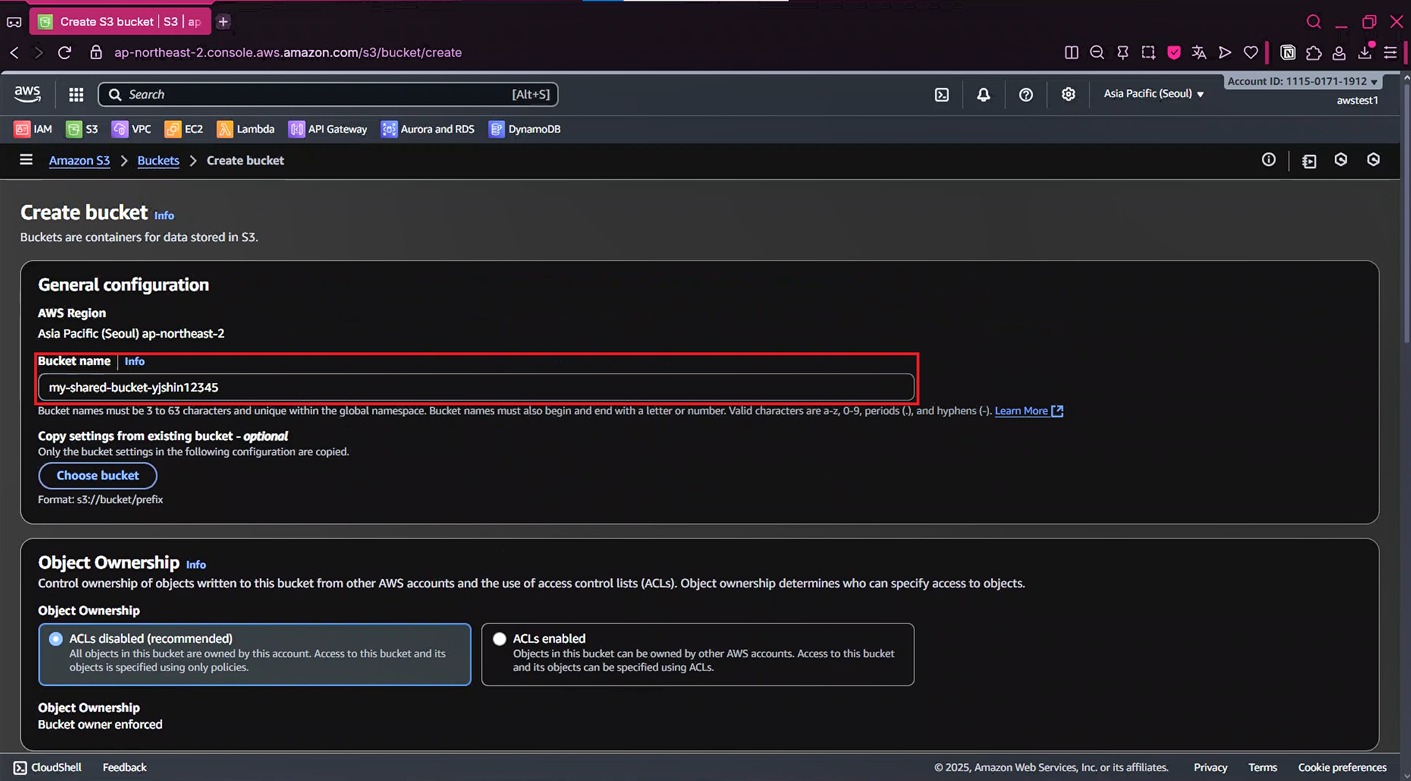
Task: Open the notifications bell
Action: click(x=983, y=94)
